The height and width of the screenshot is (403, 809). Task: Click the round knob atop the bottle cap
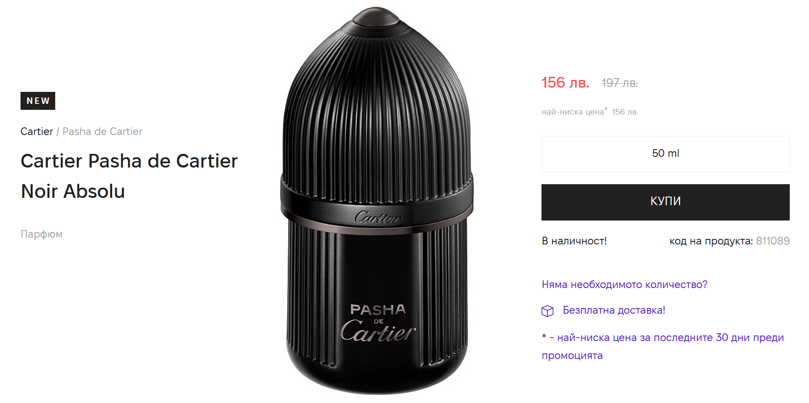[376, 17]
